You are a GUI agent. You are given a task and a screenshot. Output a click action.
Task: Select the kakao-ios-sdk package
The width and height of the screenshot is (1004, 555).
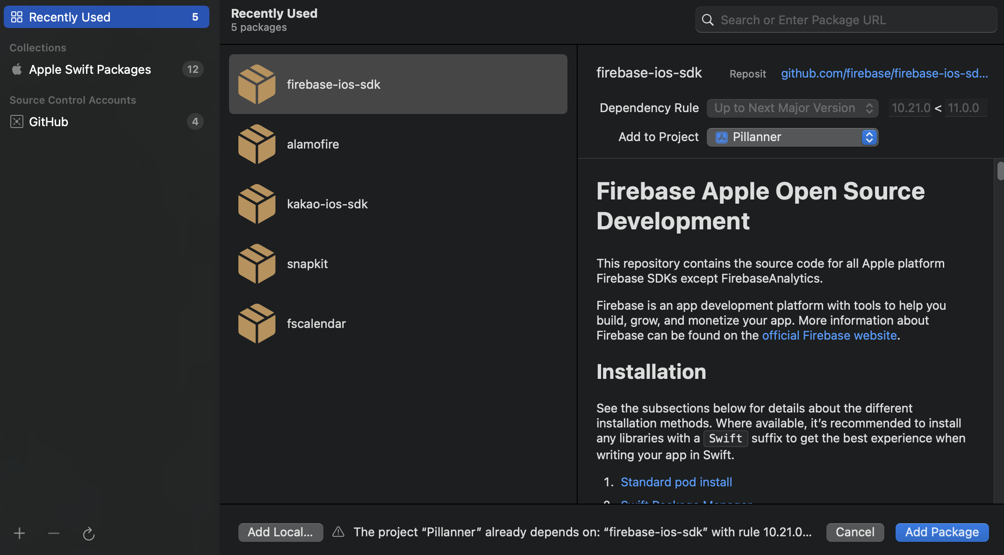pos(398,204)
